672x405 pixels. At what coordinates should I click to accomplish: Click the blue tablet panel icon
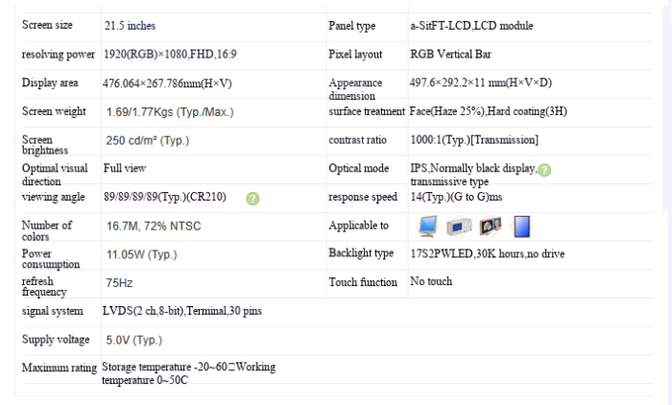point(521,226)
